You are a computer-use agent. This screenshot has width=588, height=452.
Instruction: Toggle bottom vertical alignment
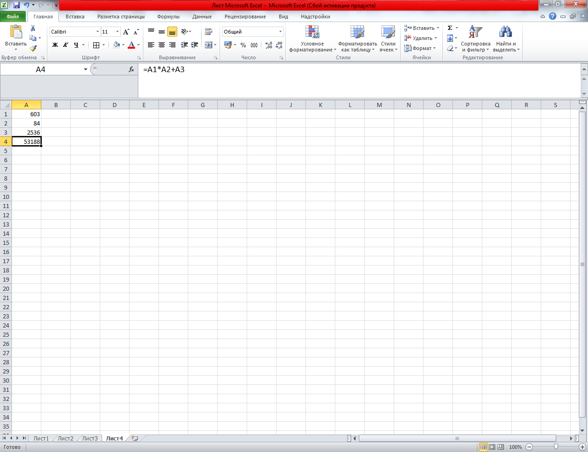point(172,32)
